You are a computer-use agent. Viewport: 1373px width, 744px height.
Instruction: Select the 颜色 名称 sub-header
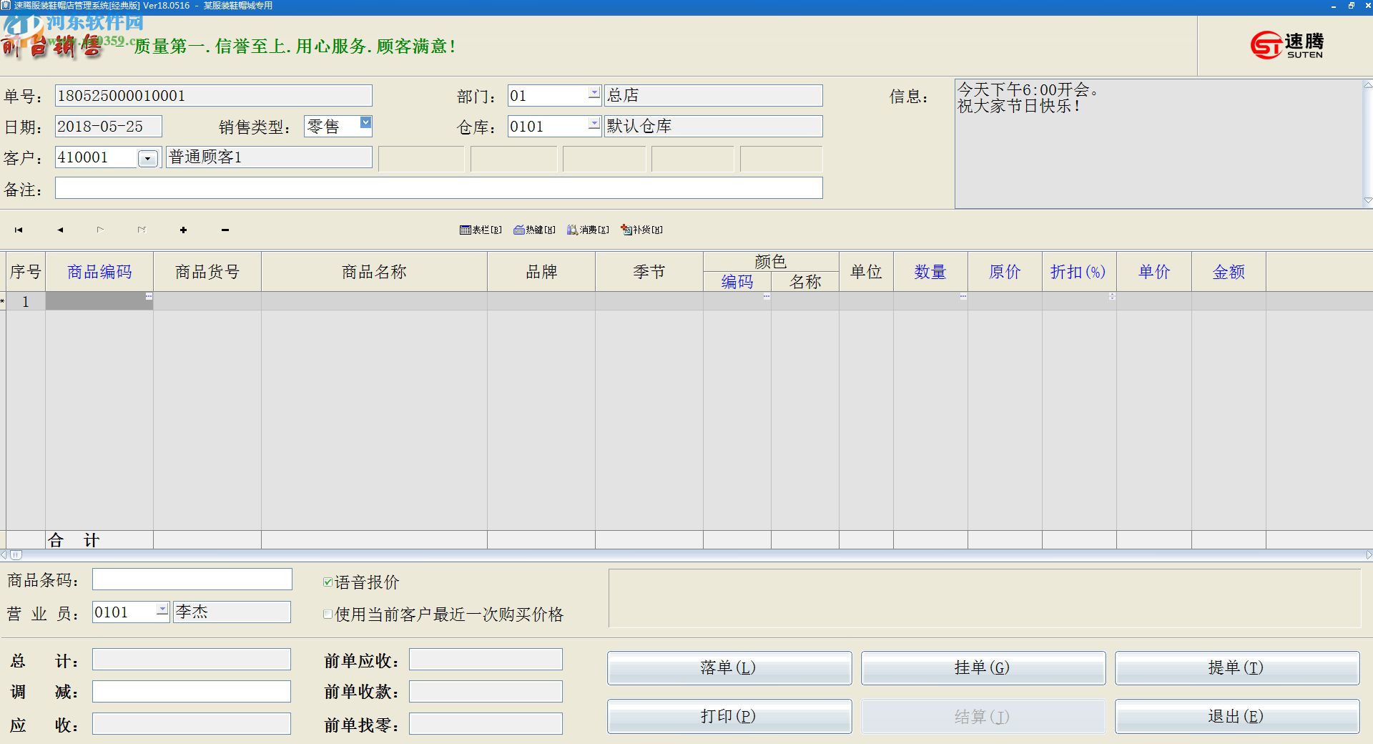tap(805, 282)
